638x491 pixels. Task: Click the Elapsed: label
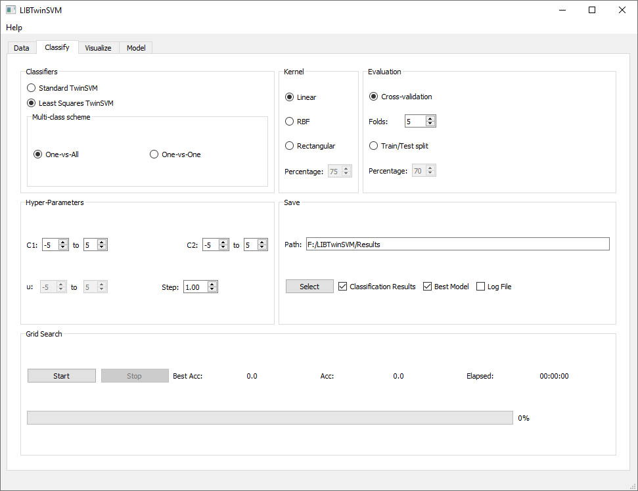480,376
